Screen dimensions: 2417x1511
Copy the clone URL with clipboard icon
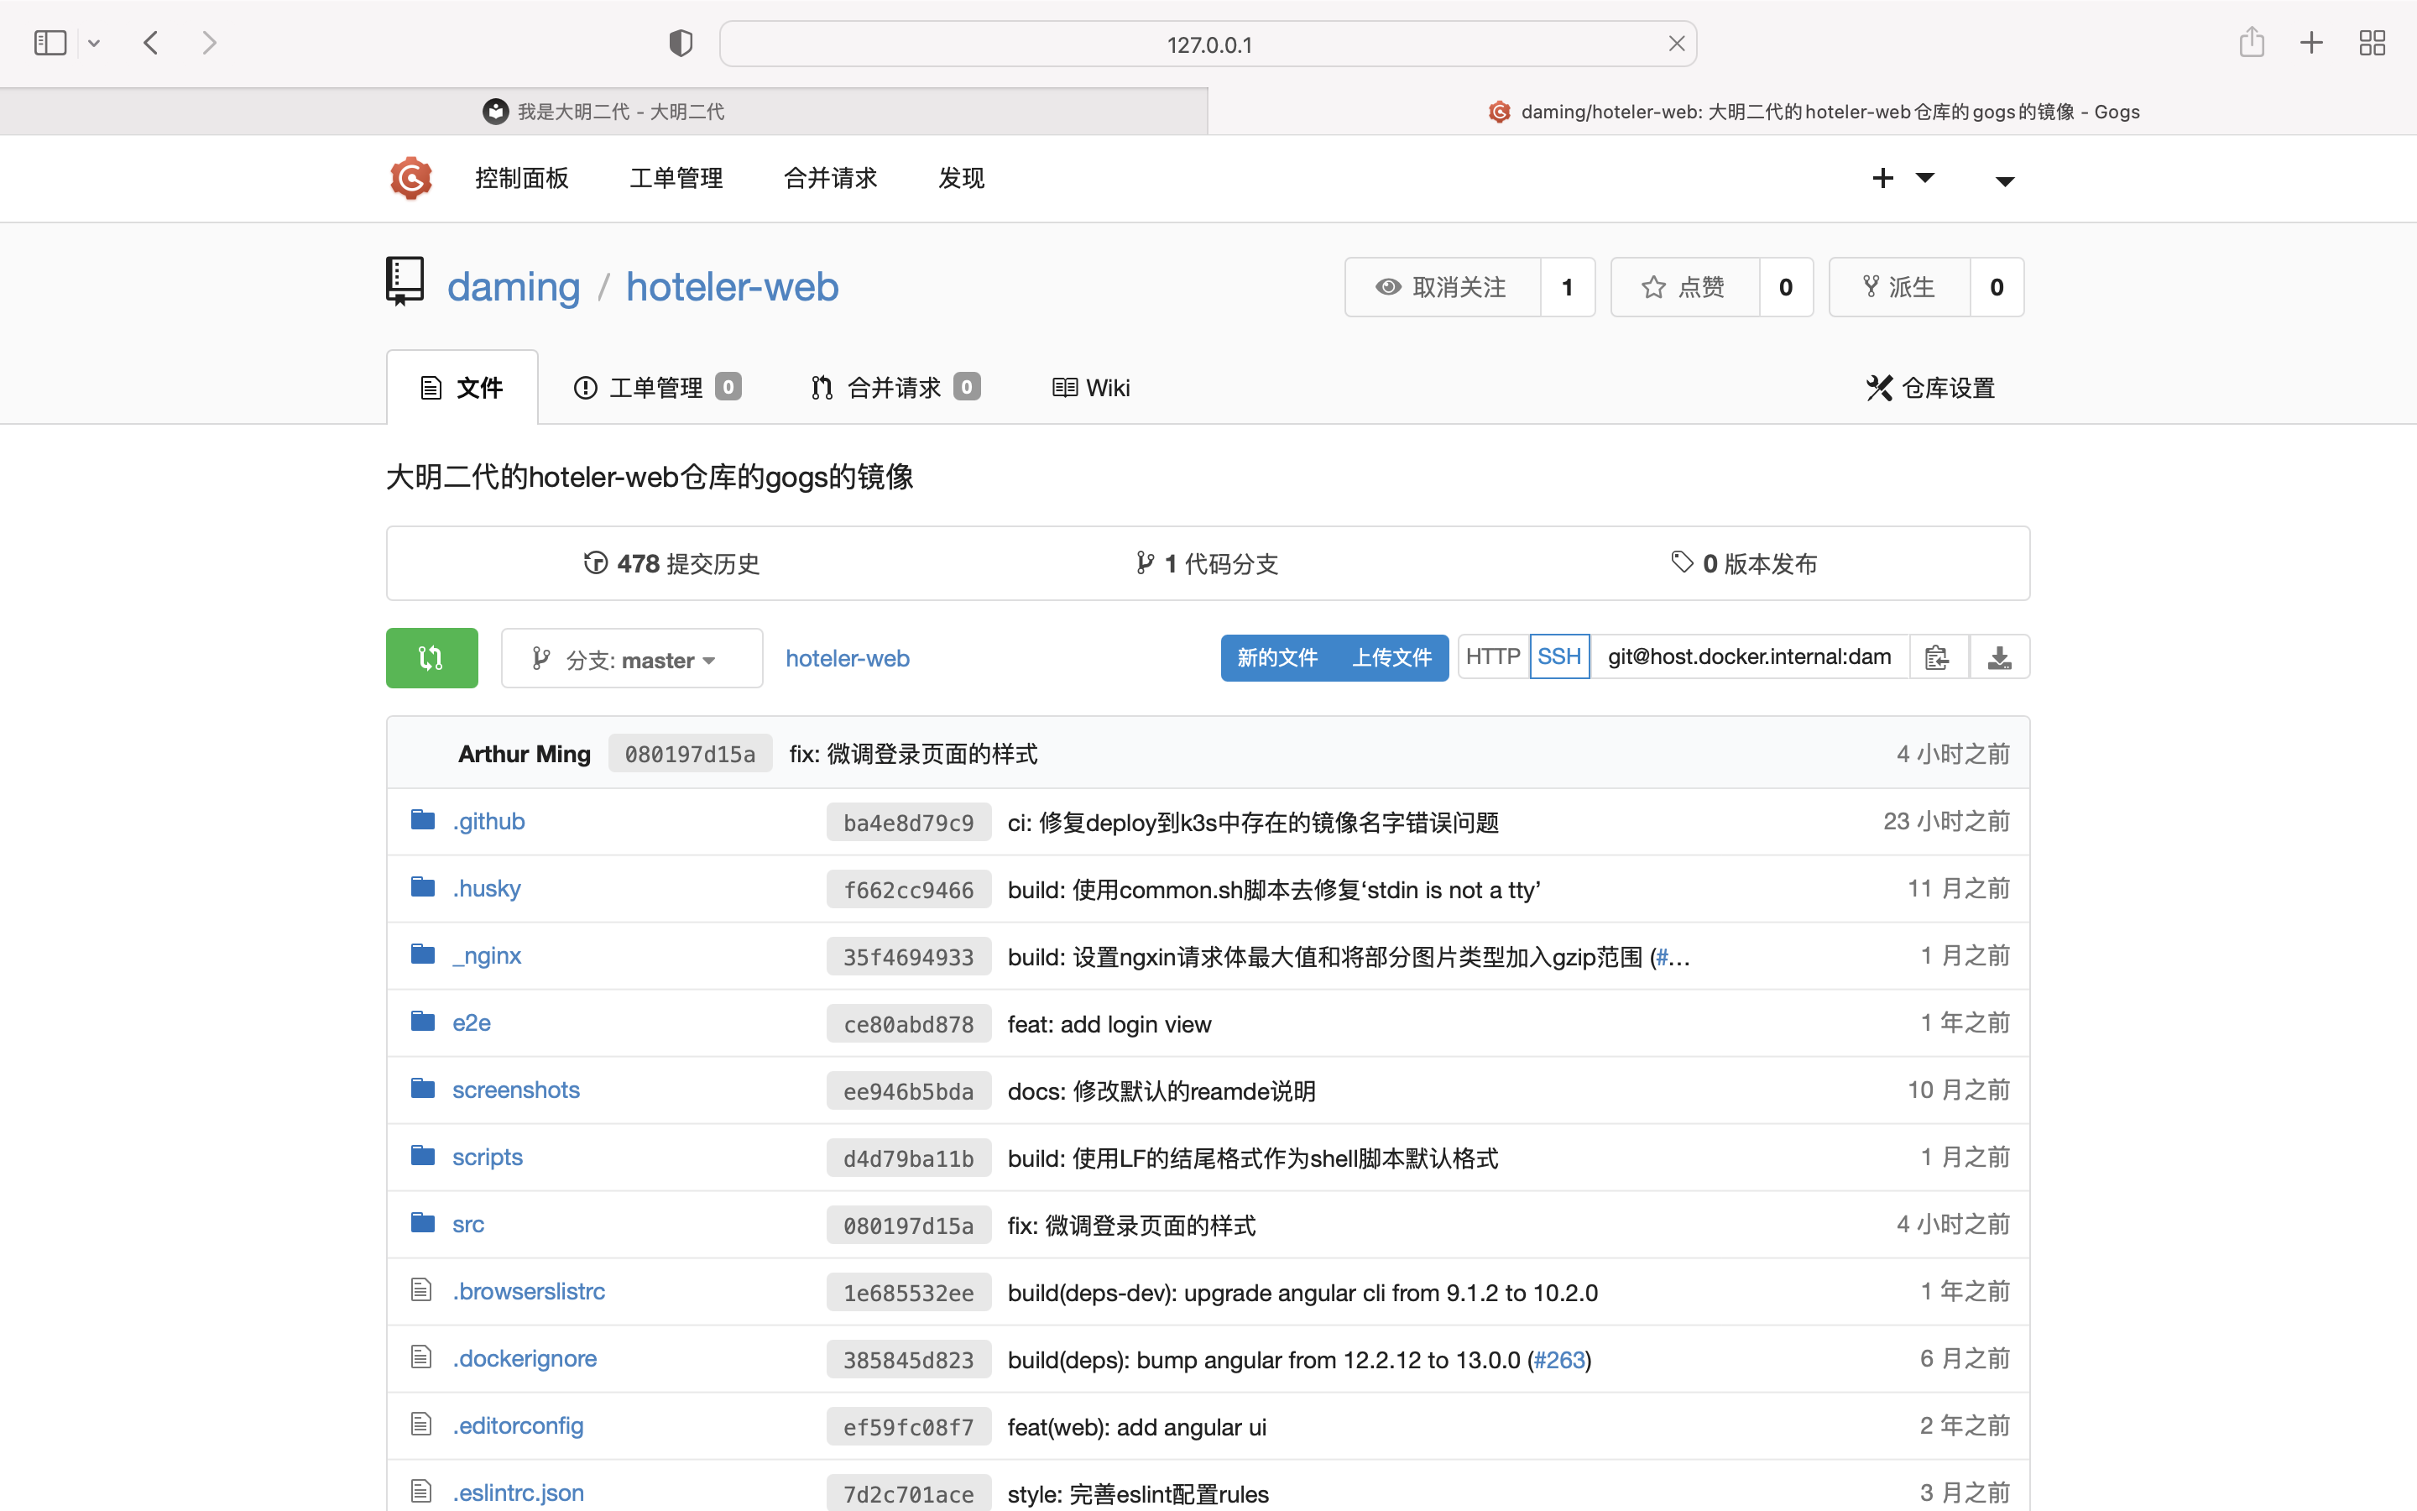[1938, 657]
